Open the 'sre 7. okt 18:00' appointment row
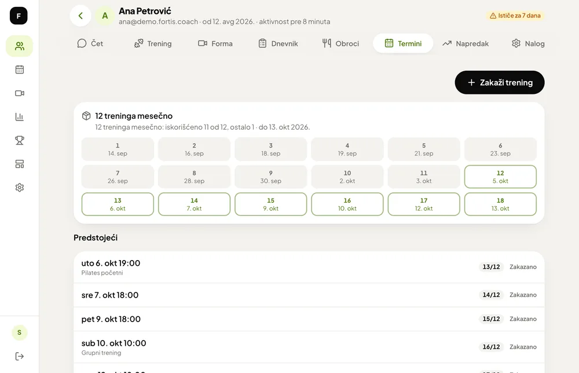 (x=309, y=295)
